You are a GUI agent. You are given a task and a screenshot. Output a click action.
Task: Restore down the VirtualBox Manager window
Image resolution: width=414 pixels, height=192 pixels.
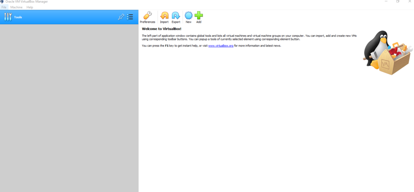click(398, 2)
